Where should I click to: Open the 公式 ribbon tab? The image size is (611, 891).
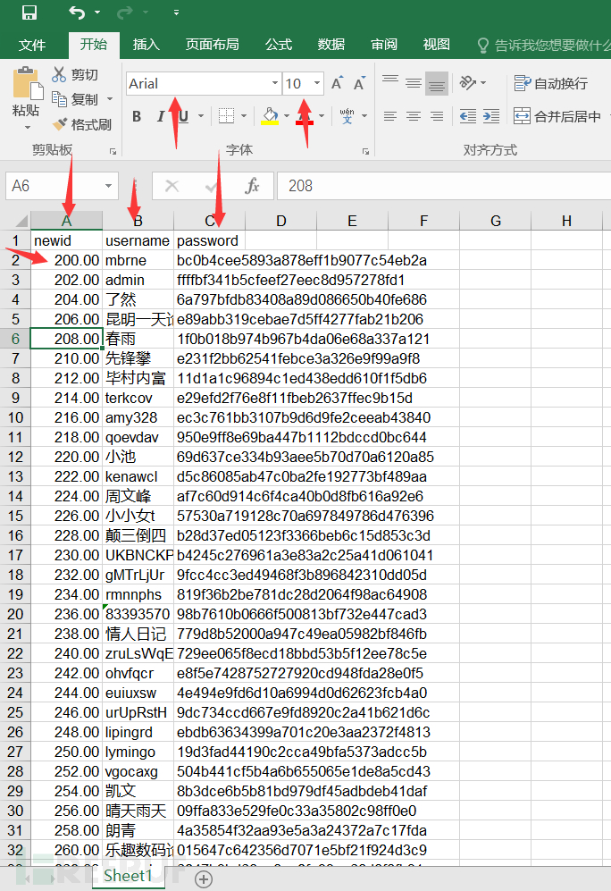coord(278,45)
